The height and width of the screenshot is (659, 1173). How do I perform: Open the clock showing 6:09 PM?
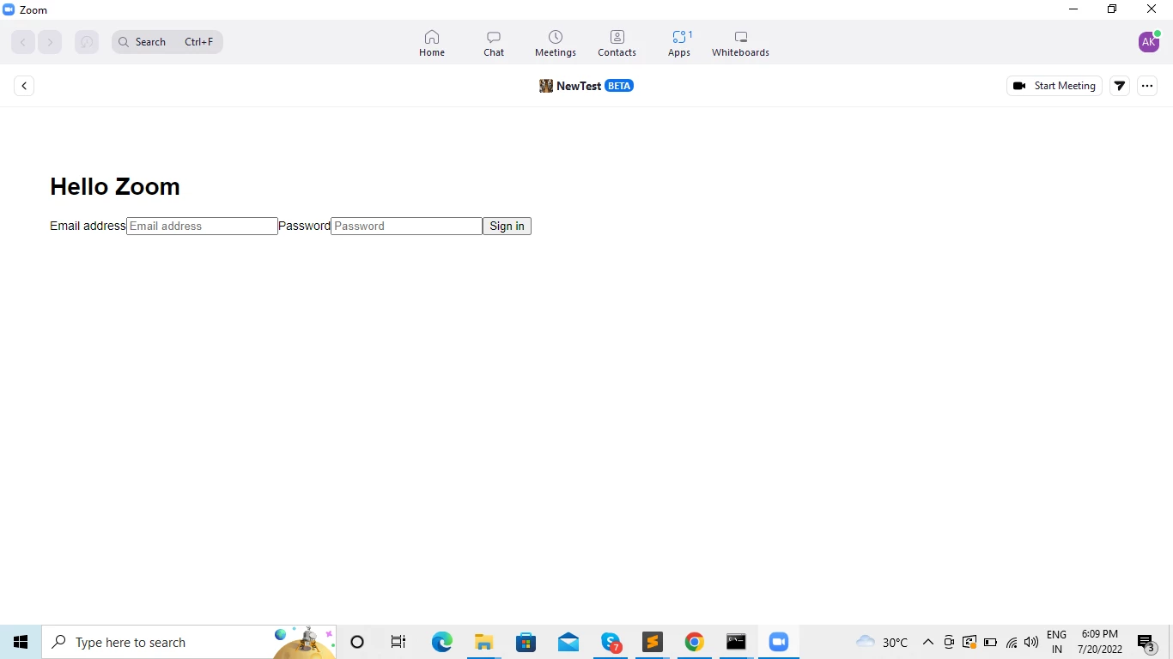tap(1100, 642)
